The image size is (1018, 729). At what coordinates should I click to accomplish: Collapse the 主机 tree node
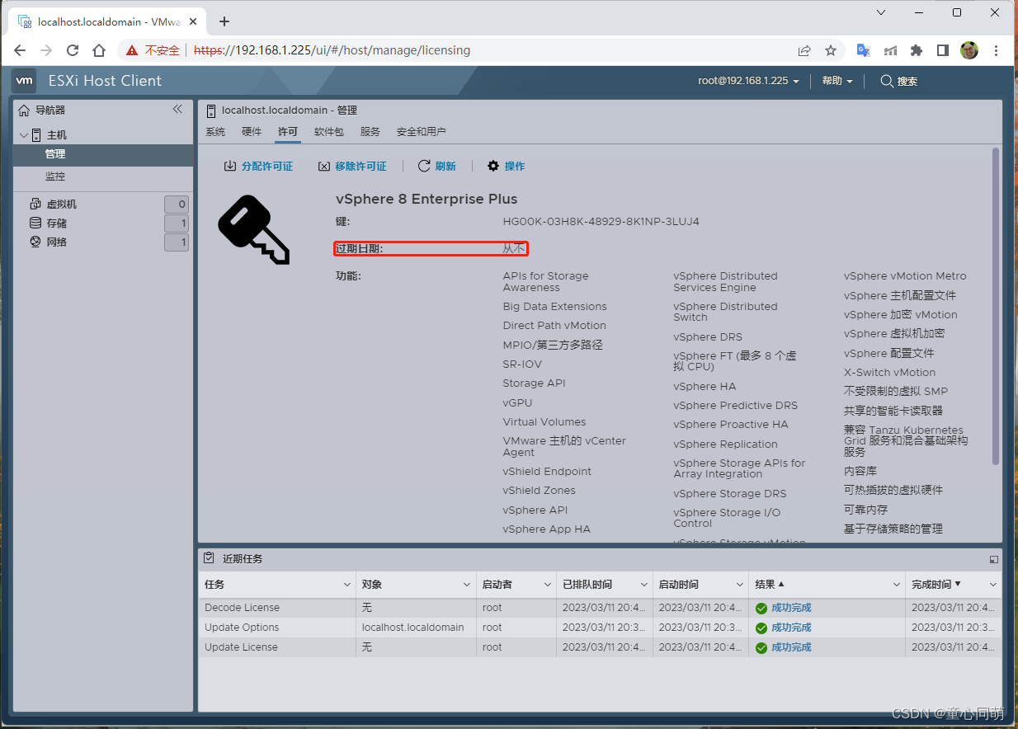[24, 135]
